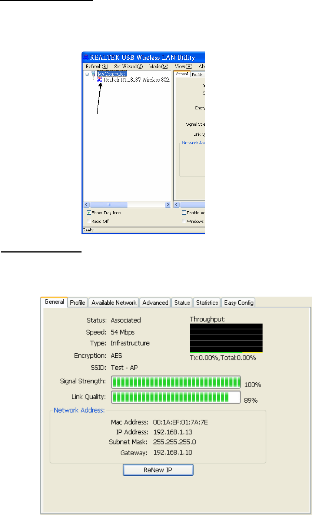312x515 pixels.
Task: Click the 100% signal strength reading
Action: coord(253,385)
